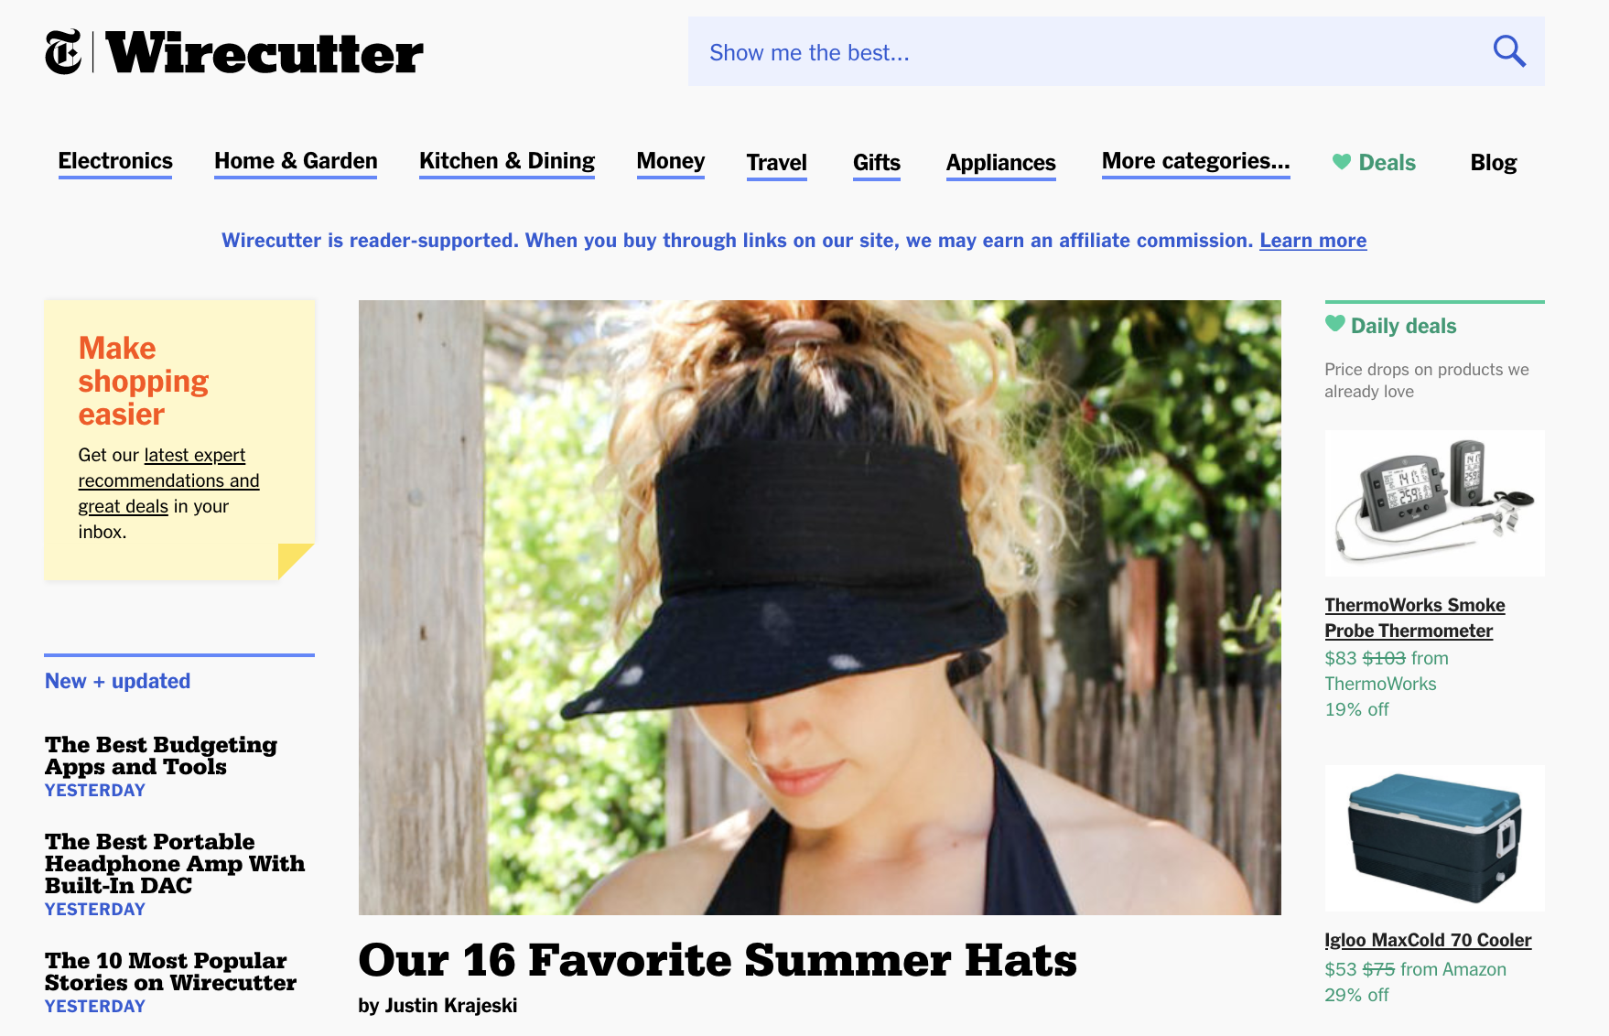
Task: Click the green heart next to Deals
Action: point(1342,162)
